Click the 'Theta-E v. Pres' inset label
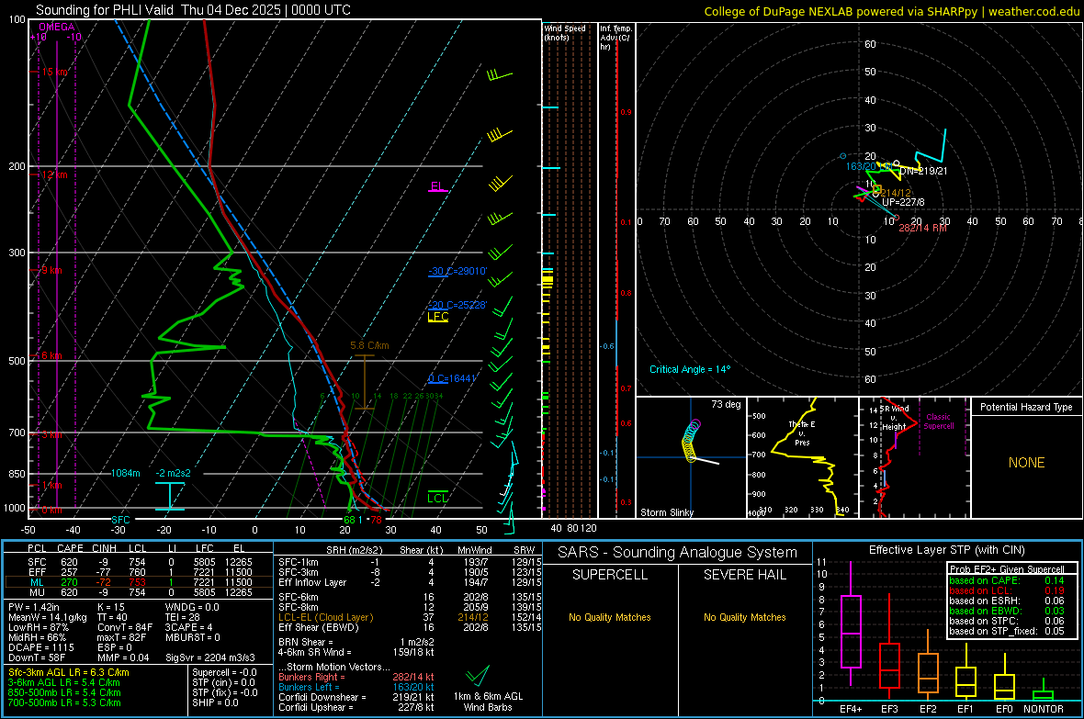Viewport: 1084px width, 719px height. 802,433
